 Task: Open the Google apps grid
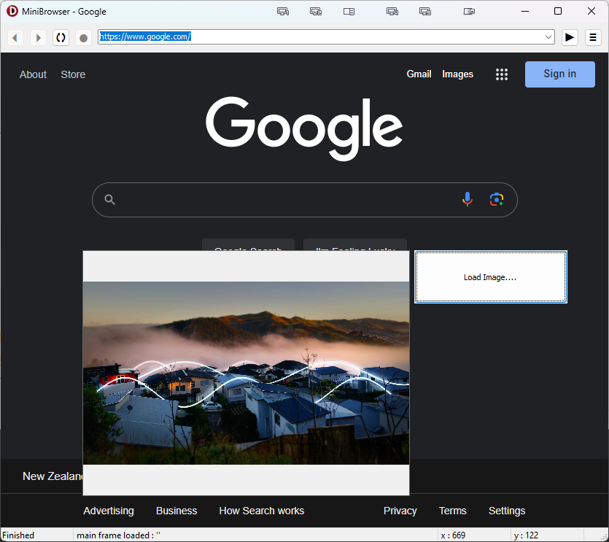click(502, 74)
